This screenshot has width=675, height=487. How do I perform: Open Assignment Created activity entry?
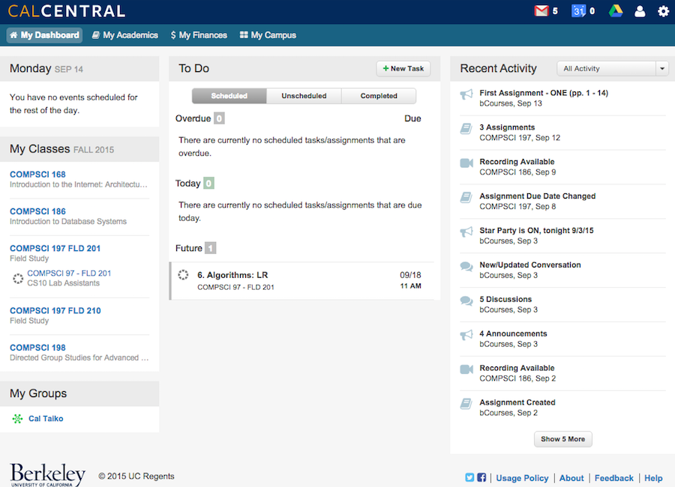563,408
